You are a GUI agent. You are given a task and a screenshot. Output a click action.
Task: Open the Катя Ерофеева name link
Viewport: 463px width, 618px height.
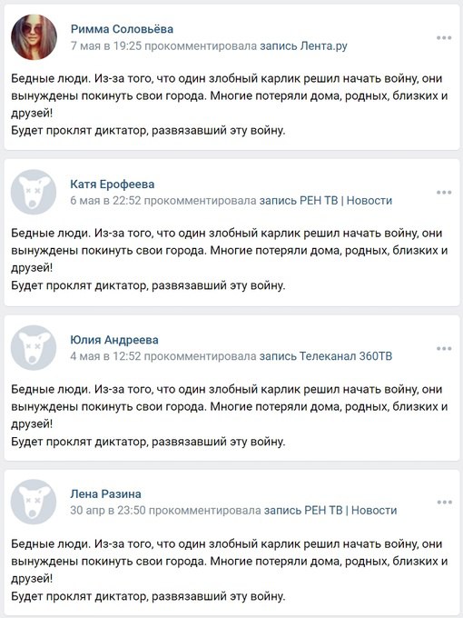(x=113, y=184)
